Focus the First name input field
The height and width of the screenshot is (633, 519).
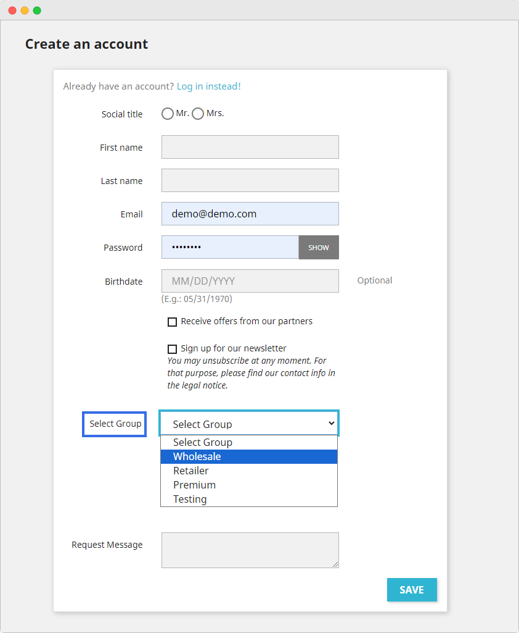250,147
